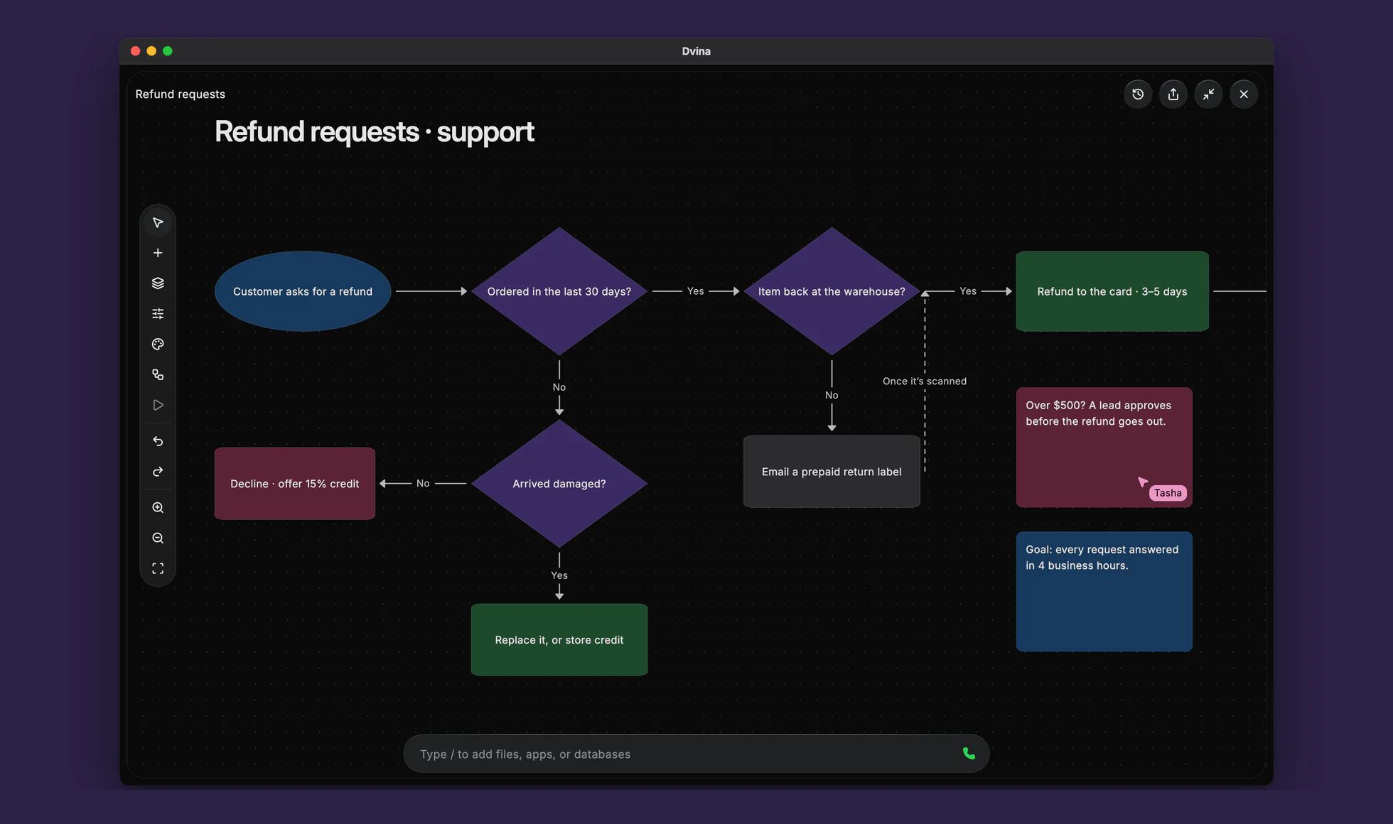The image size is (1393, 824).
Task: Select the Goal business hours note
Action: tap(1104, 592)
